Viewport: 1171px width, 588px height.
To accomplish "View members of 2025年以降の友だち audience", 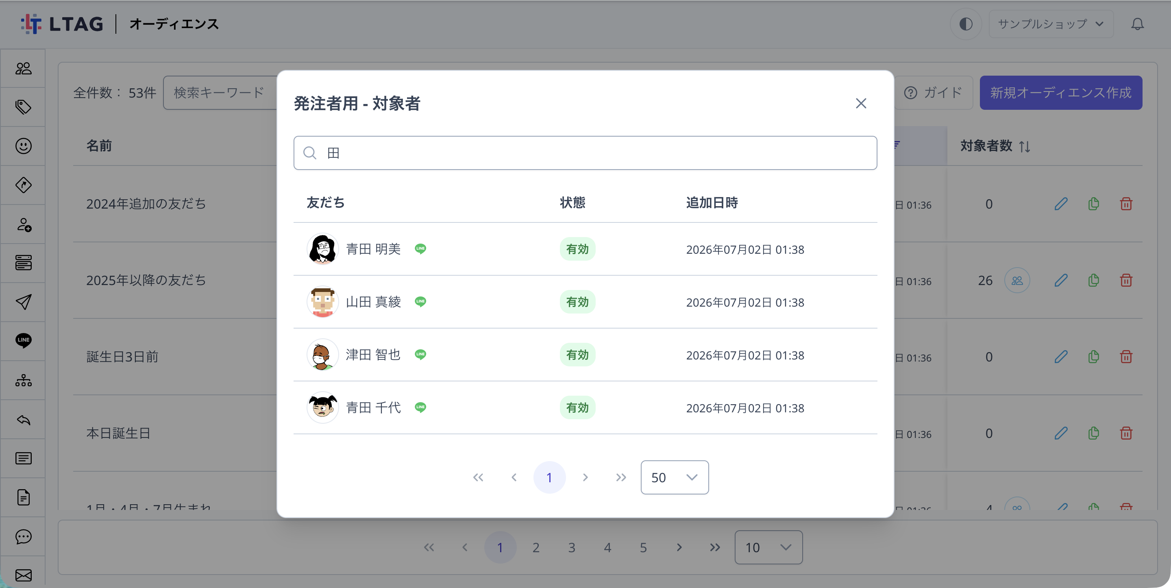I will (1017, 280).
